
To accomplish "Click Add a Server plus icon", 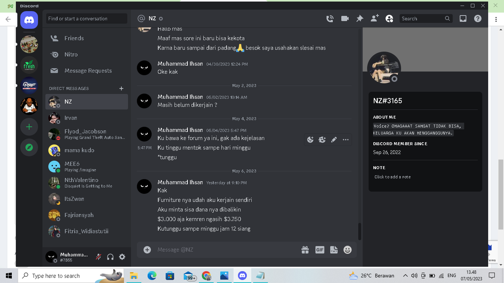I will [x=29, y=127].
